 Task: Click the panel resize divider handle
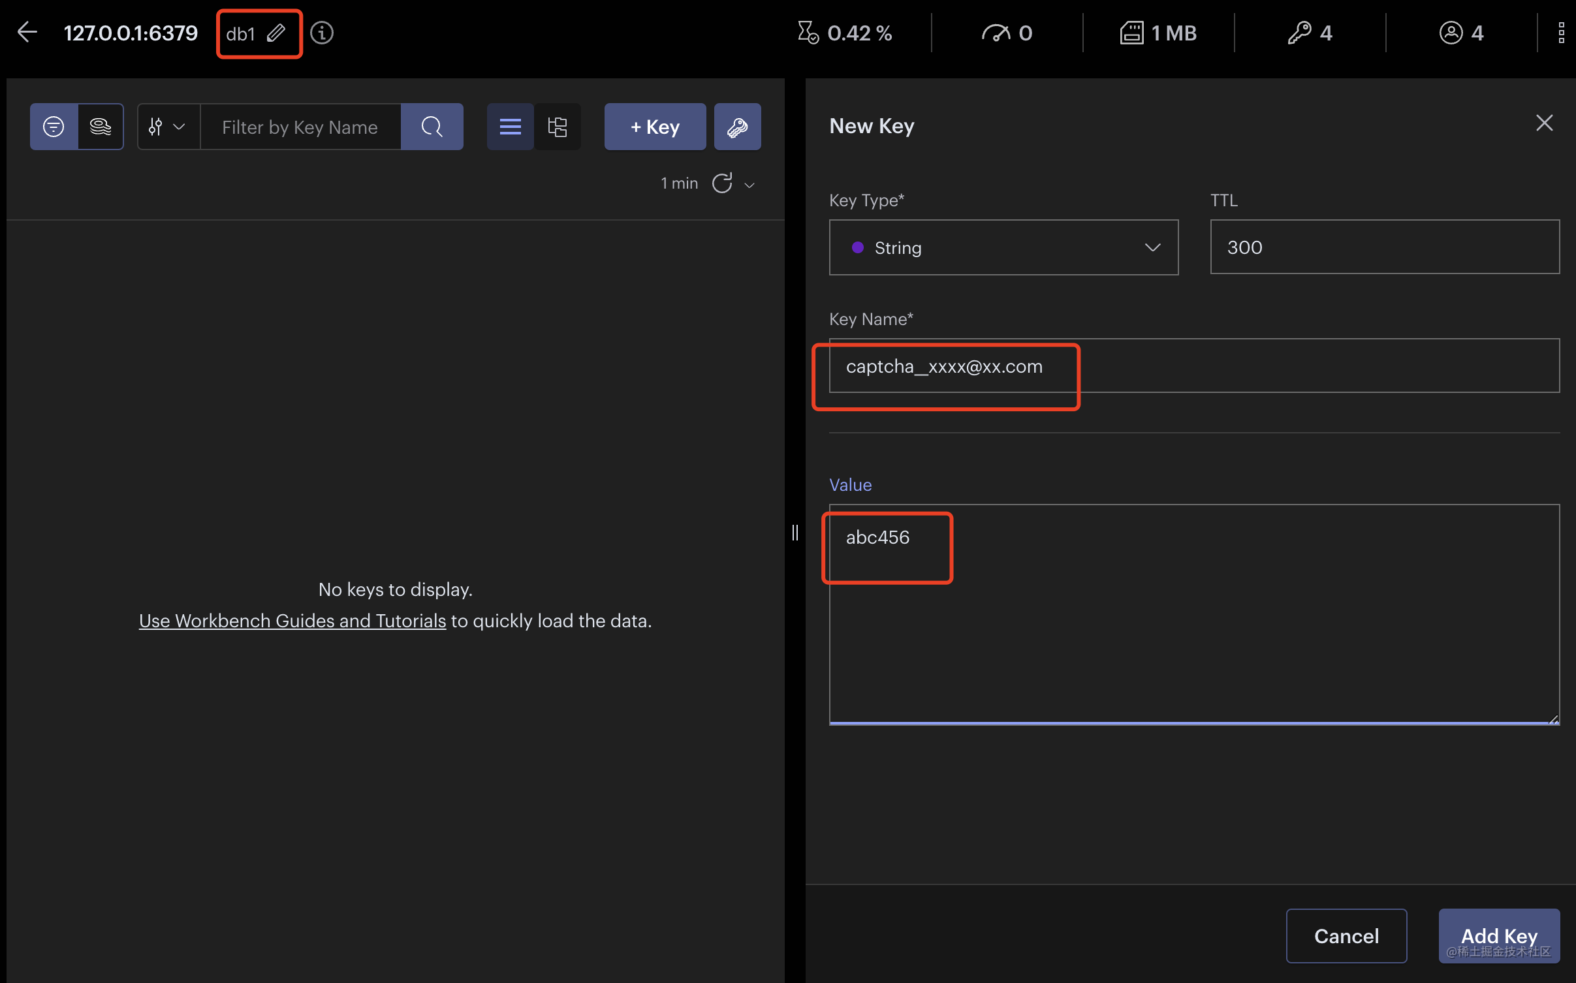[x=795, y=533]
